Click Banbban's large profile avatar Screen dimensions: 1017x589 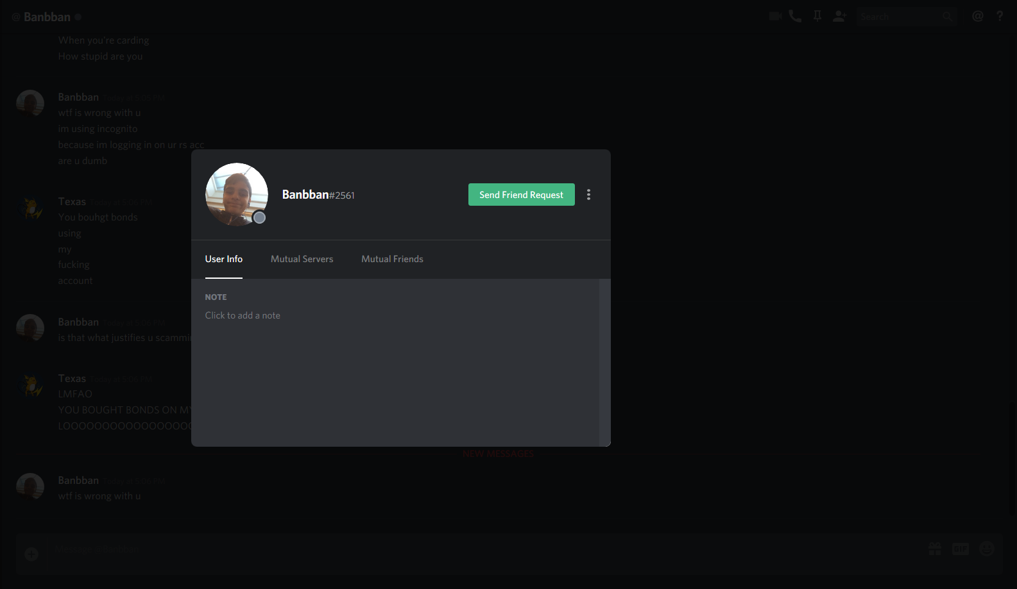237,194
